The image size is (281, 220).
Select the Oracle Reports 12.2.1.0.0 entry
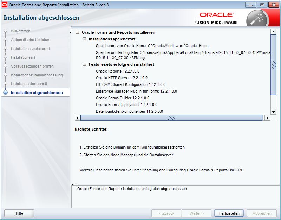(x=117, y=71)
